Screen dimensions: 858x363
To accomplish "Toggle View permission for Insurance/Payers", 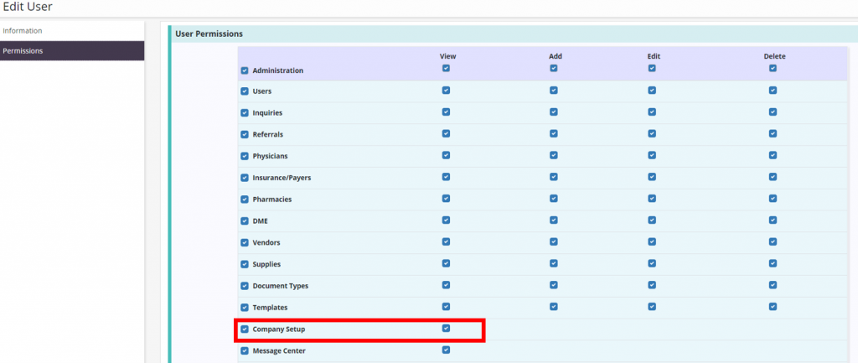I will 446,177.
